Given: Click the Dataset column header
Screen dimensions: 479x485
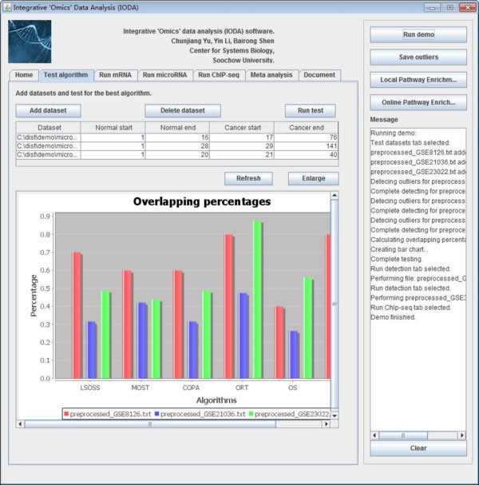Looking at the screenshot, I should tap(49, 128).
